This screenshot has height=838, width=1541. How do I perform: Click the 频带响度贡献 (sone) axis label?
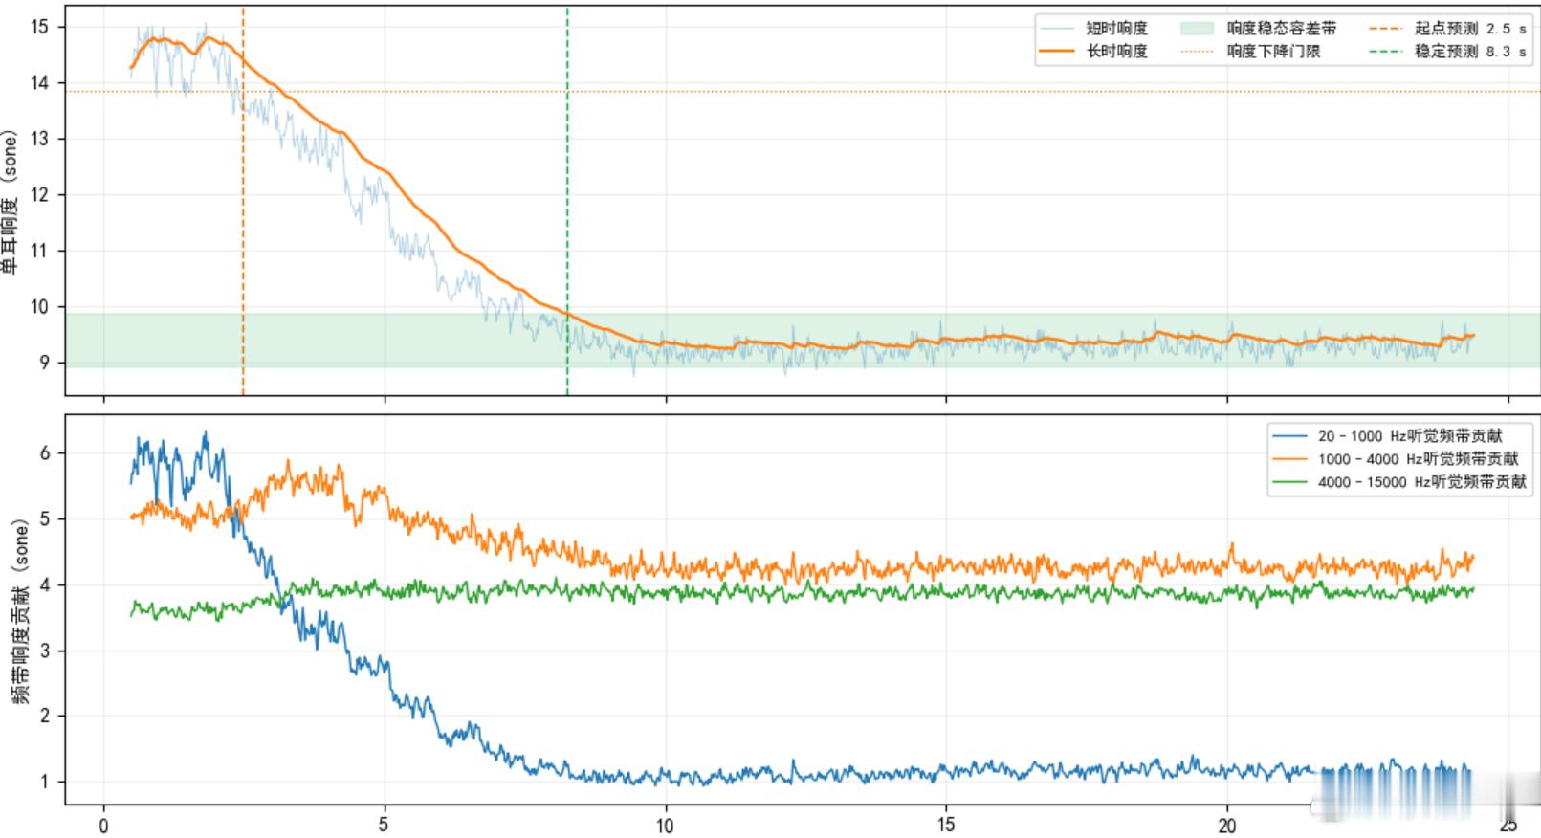(20, 611)
